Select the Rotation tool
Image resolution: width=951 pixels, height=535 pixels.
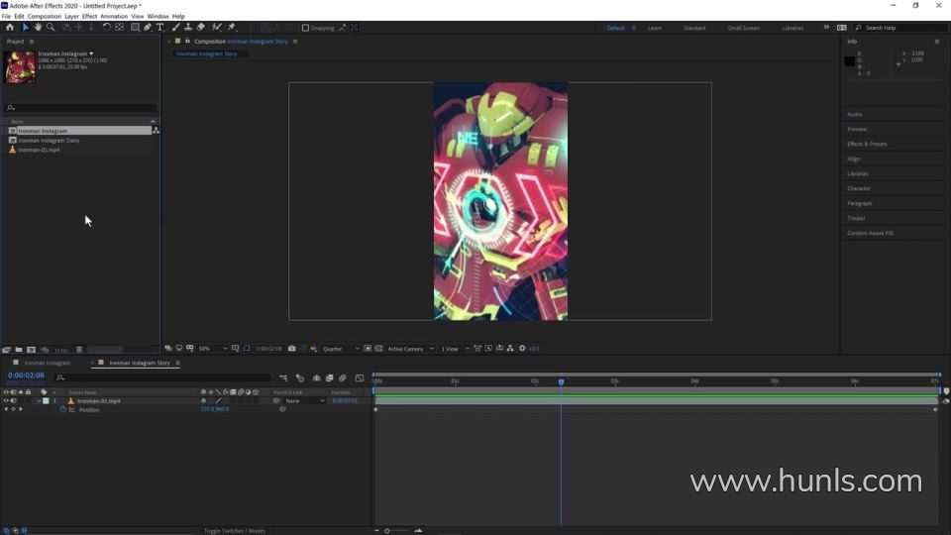coord(107,28)
